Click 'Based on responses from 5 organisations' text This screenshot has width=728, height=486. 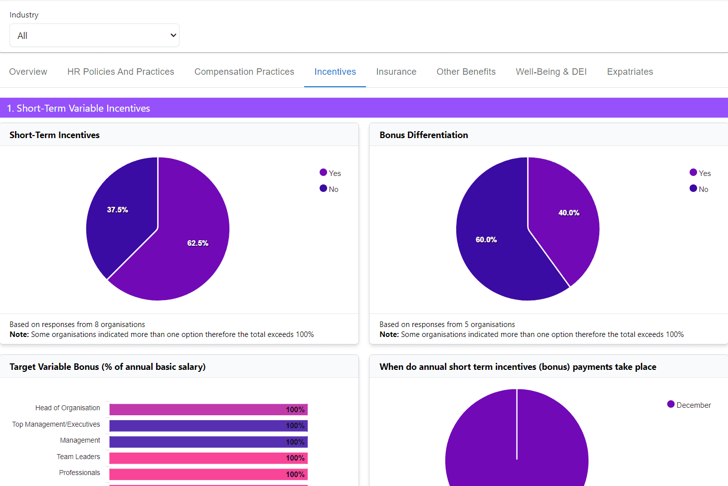[x=447, y=324]
